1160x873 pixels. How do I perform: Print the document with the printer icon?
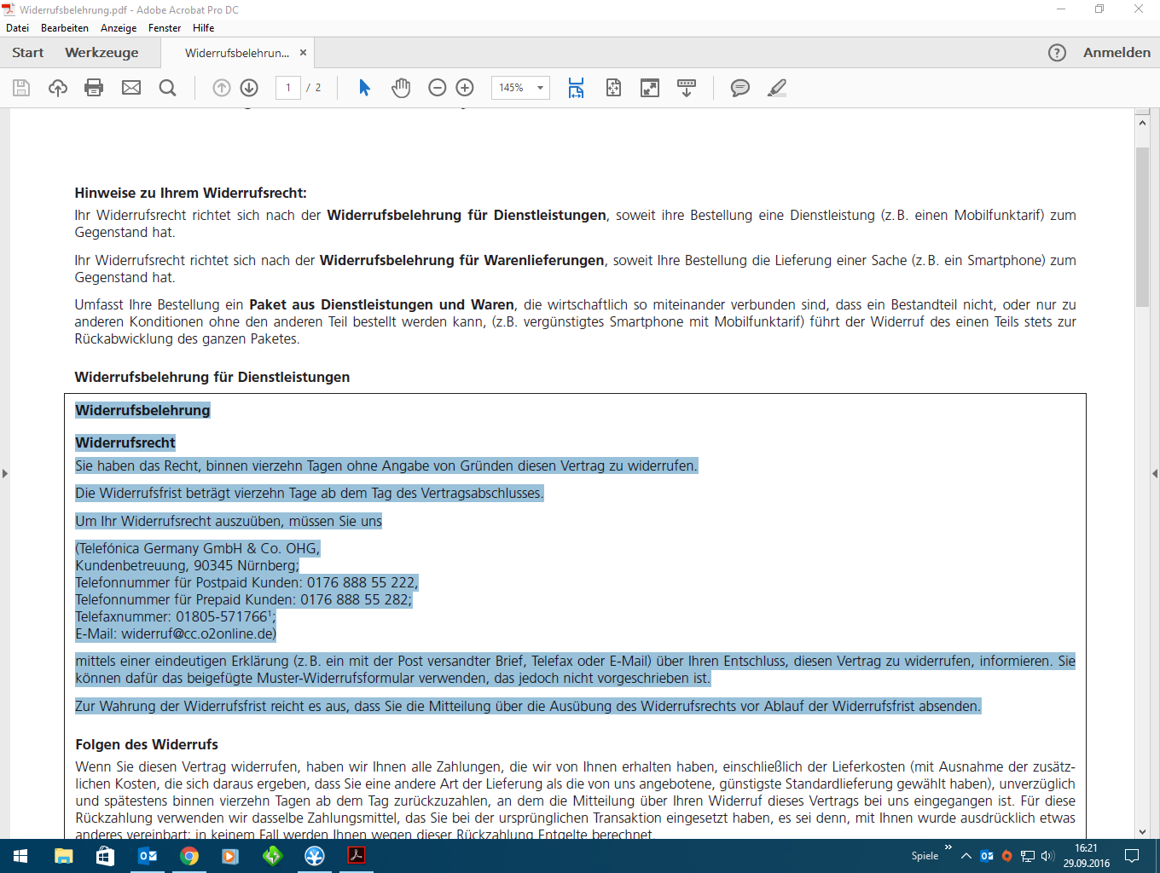click(94, 88)
